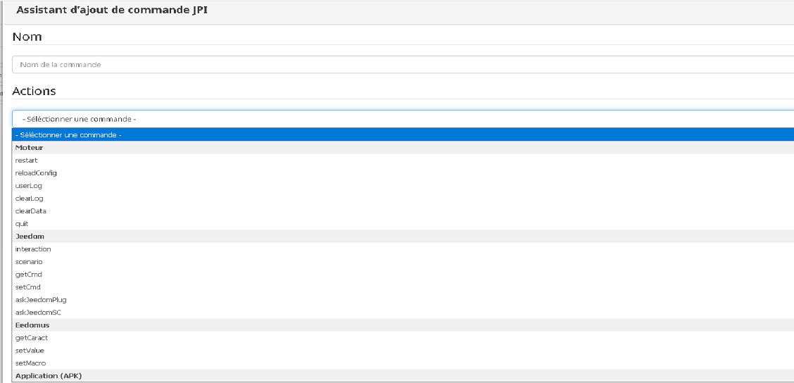Select setMacro from the dropdown

click(x=31, y=363)
